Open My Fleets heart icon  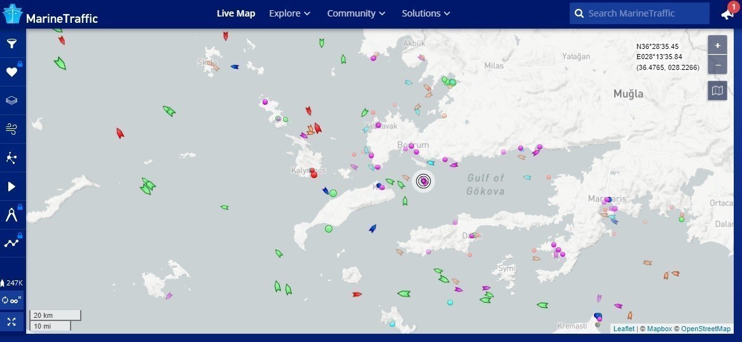[11, 72]
